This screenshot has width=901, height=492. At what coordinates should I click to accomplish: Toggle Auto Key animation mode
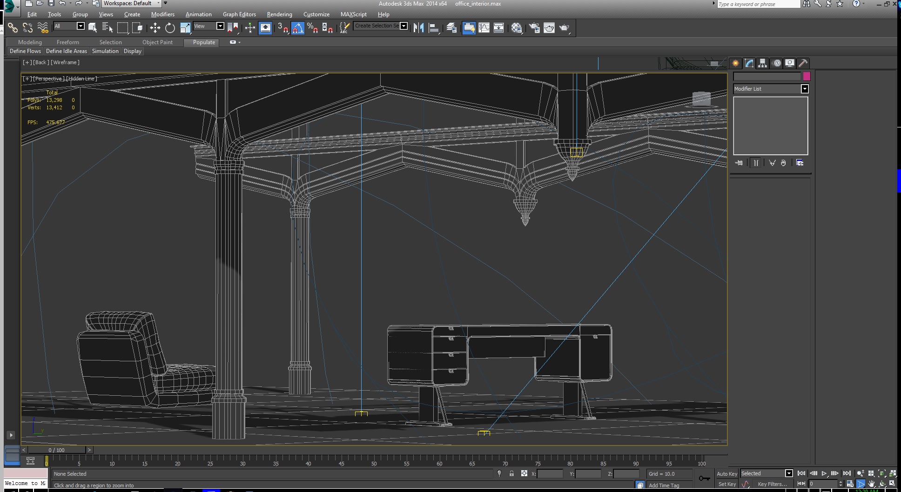[x=726, y=474]
